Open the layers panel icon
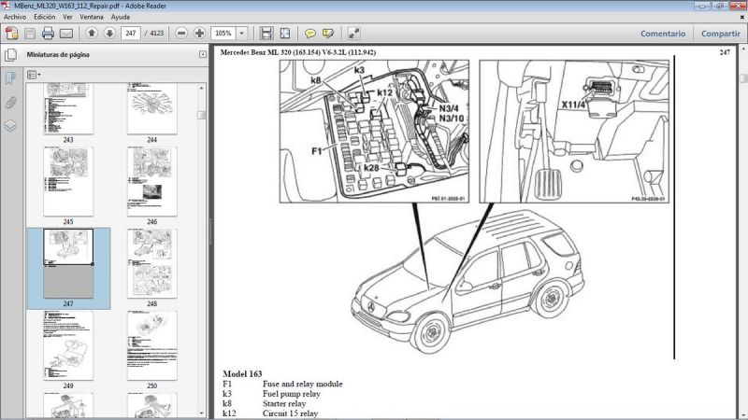Screen dimensions: 748x420 [x=10, y=126]
